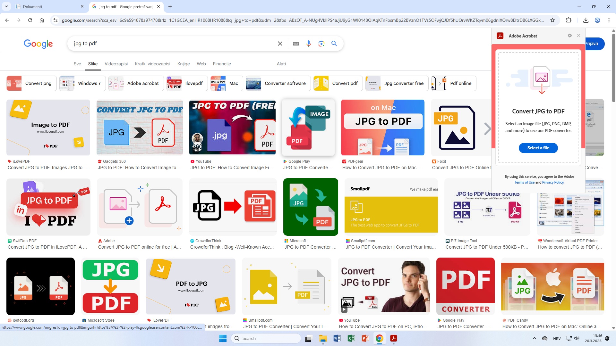Viewport: 616px width, 346px height.
Task: Expand the Alati tools options
Action: point(281,64)
